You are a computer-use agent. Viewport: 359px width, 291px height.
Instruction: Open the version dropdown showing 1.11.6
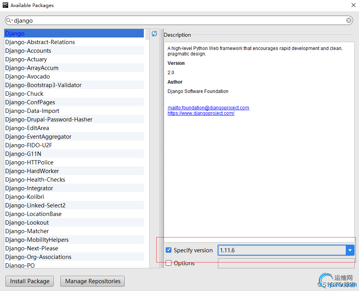[x=350, y=250]
